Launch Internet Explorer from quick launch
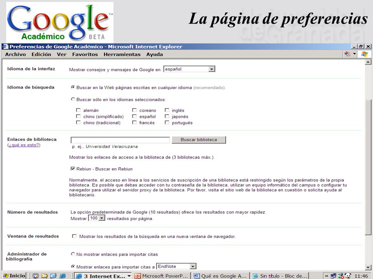This screenshot has width=373, height=279. (63, 276)
